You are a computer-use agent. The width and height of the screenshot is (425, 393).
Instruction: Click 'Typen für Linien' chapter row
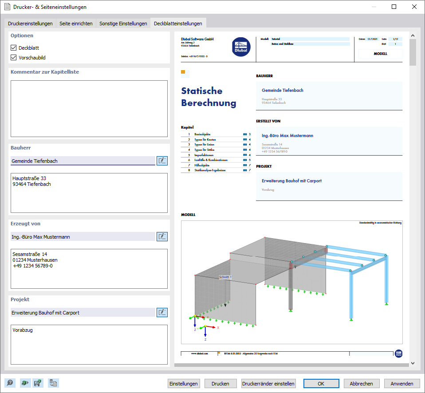[x=216, y=145]
